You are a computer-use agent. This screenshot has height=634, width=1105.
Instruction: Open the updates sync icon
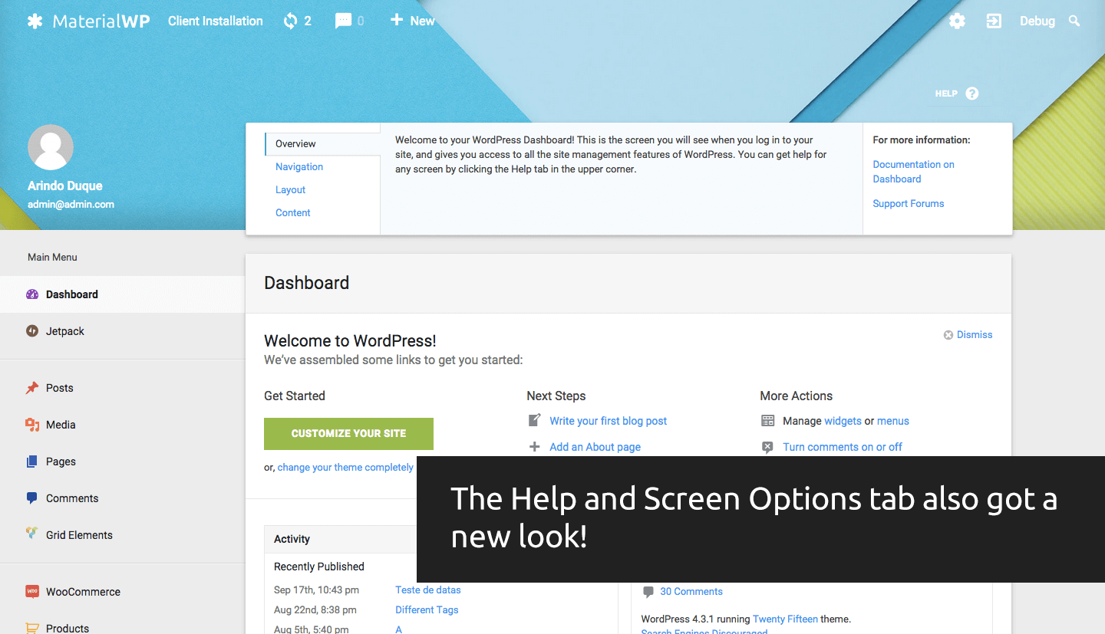290,21
